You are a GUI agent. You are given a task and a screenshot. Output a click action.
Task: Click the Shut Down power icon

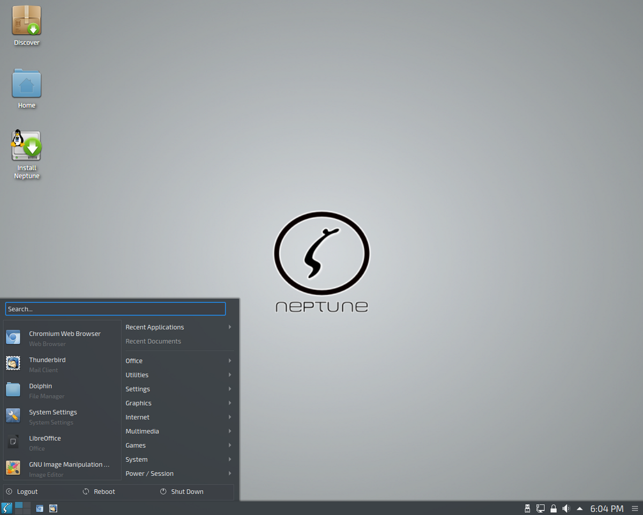pos(163,491)
